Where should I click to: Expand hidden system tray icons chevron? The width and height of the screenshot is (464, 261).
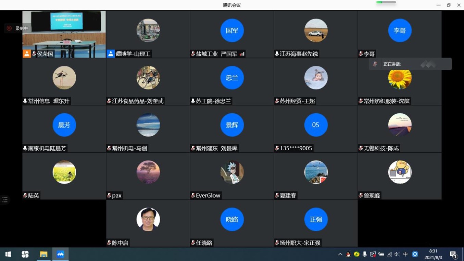[340, 254]
